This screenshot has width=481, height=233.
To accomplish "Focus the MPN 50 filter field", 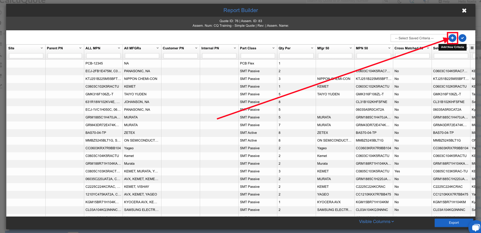I will pos(374,56).
